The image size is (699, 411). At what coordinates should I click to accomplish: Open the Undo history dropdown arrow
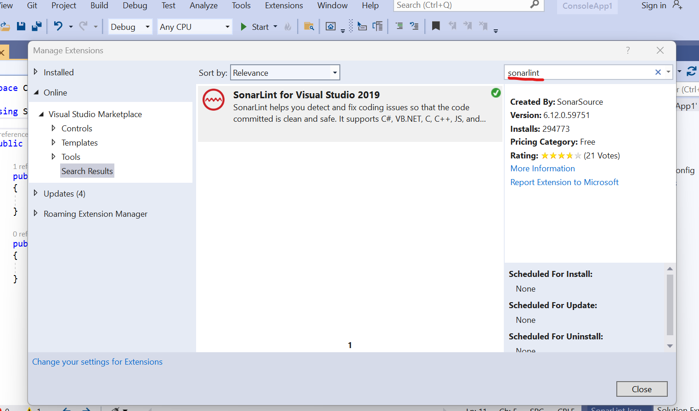pos(71,27)
